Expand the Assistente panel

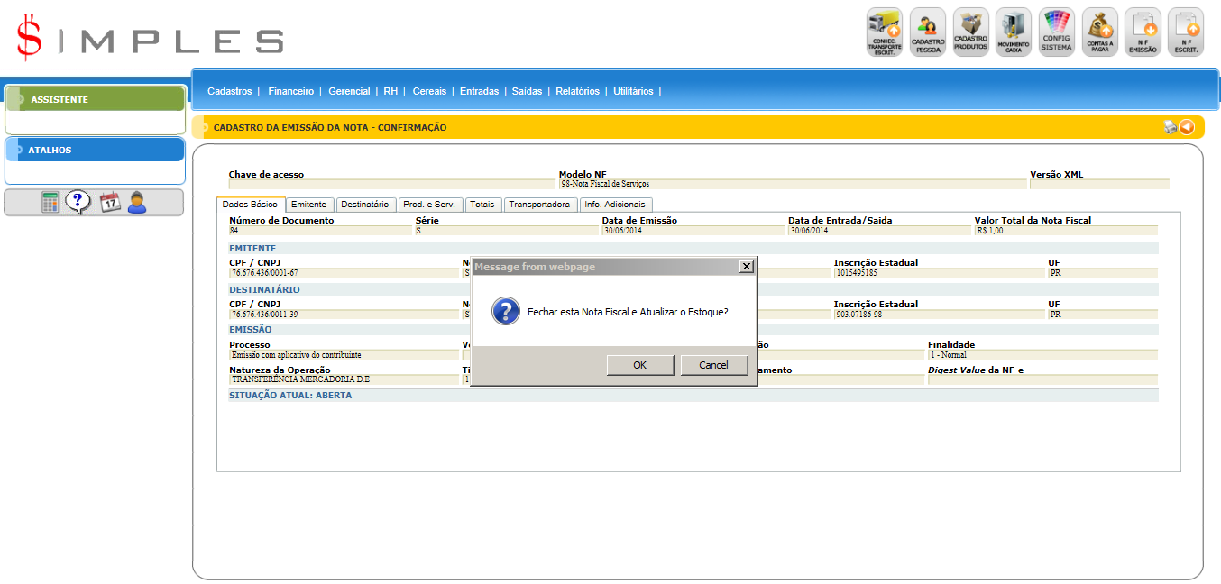(60, 99)
